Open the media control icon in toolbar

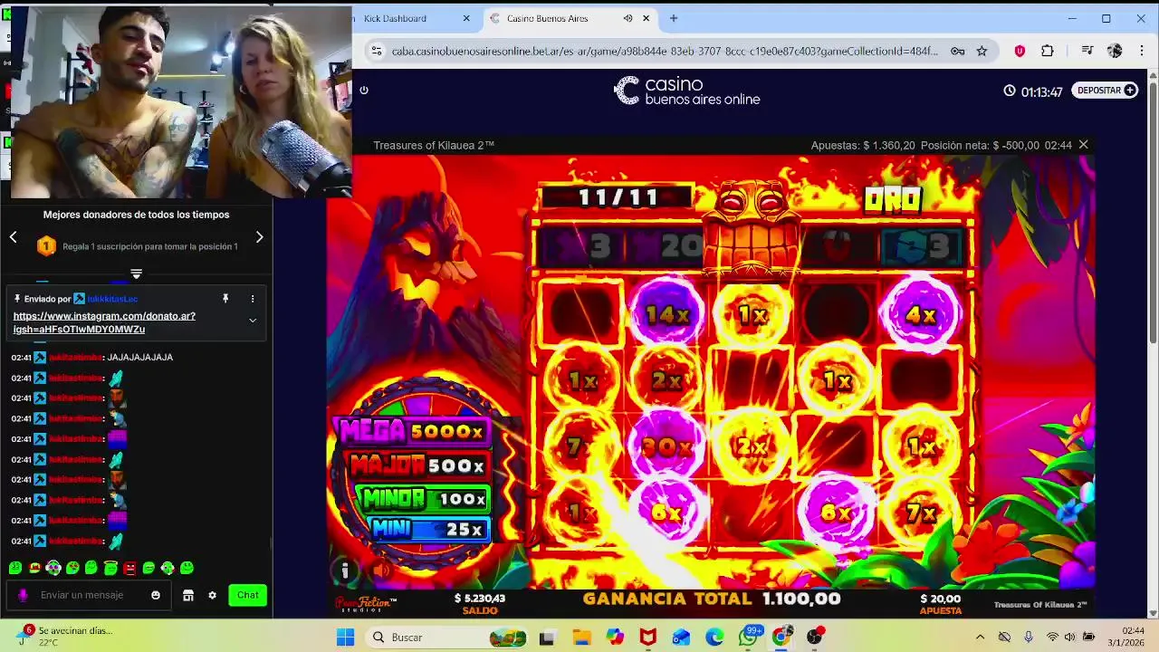pos(1087,52)
